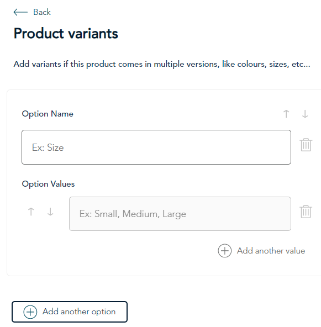Image resolution: width=321 pixels, height=327 pixels.
Task: Click the Add another option button
Action: coord(70,312)
